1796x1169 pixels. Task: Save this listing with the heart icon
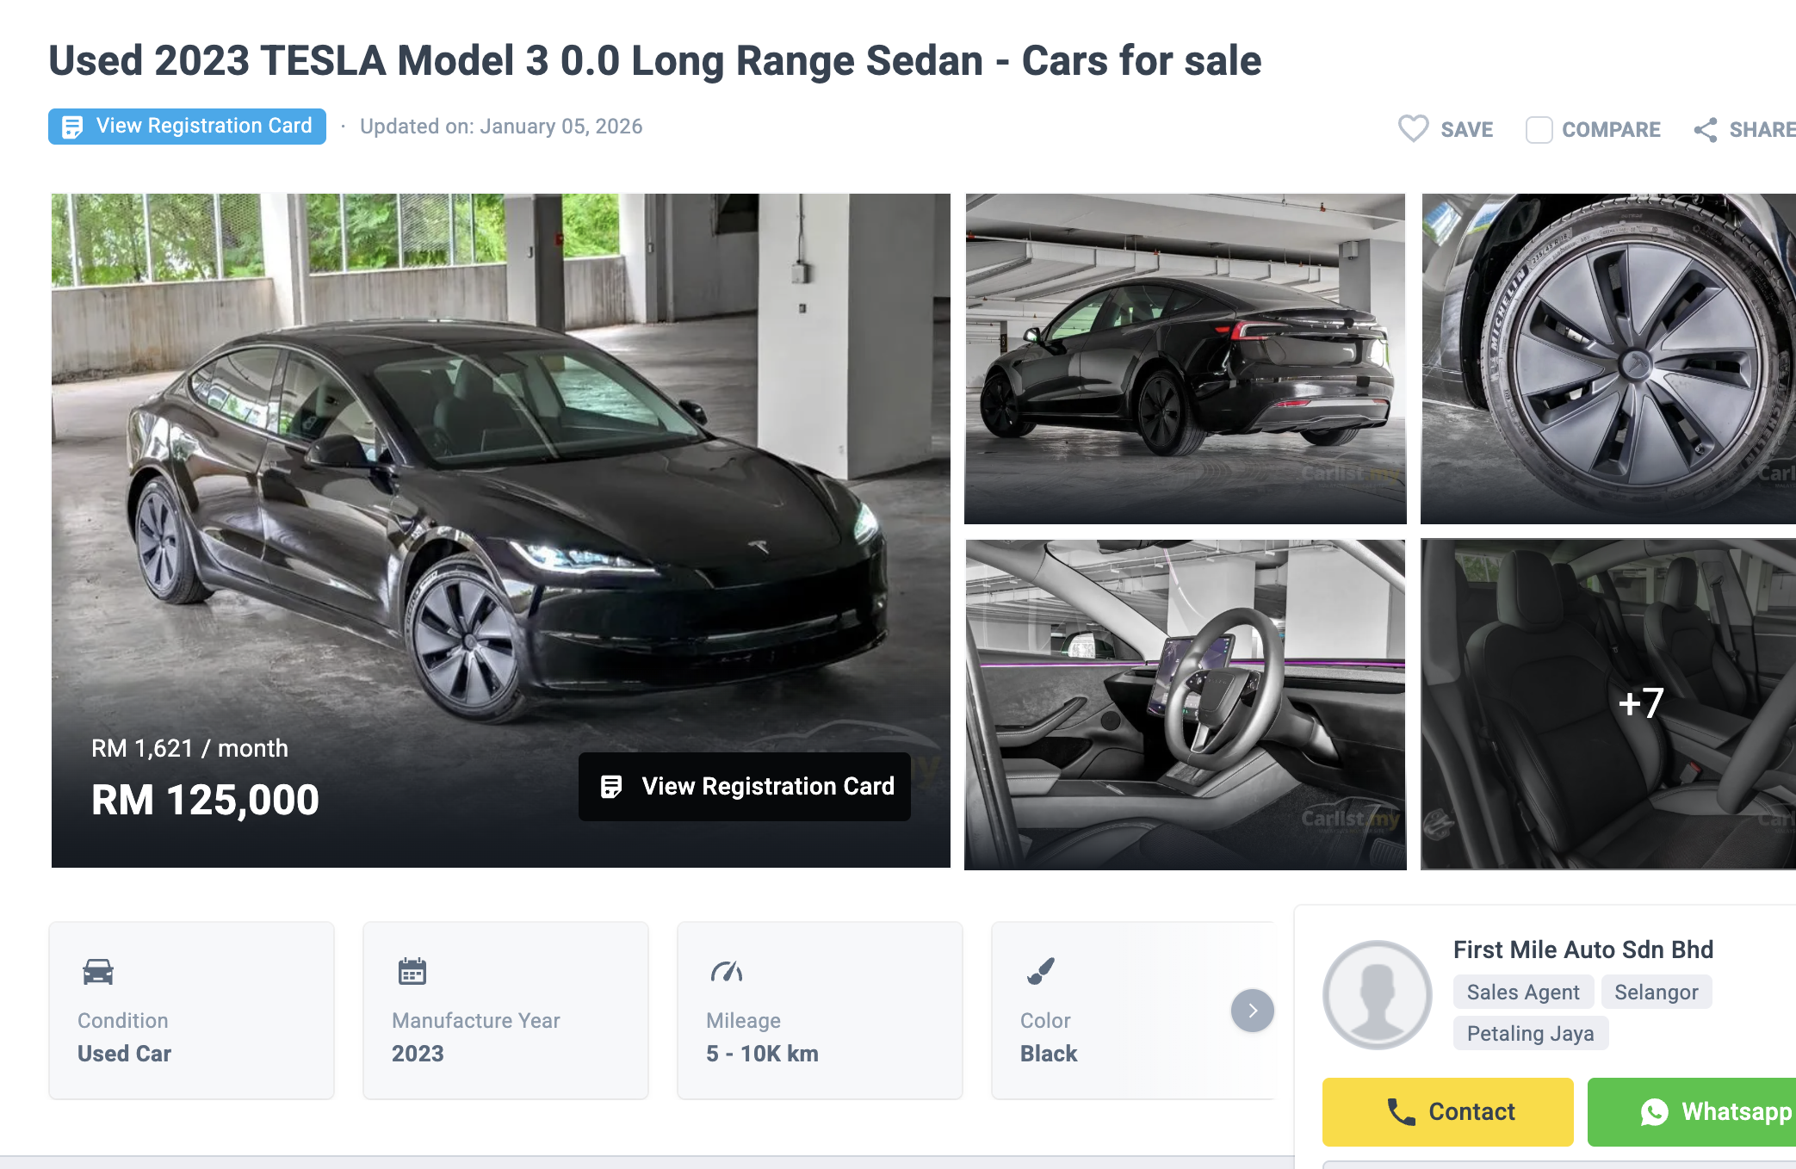pyautogui.click(x=1413, y=127)
